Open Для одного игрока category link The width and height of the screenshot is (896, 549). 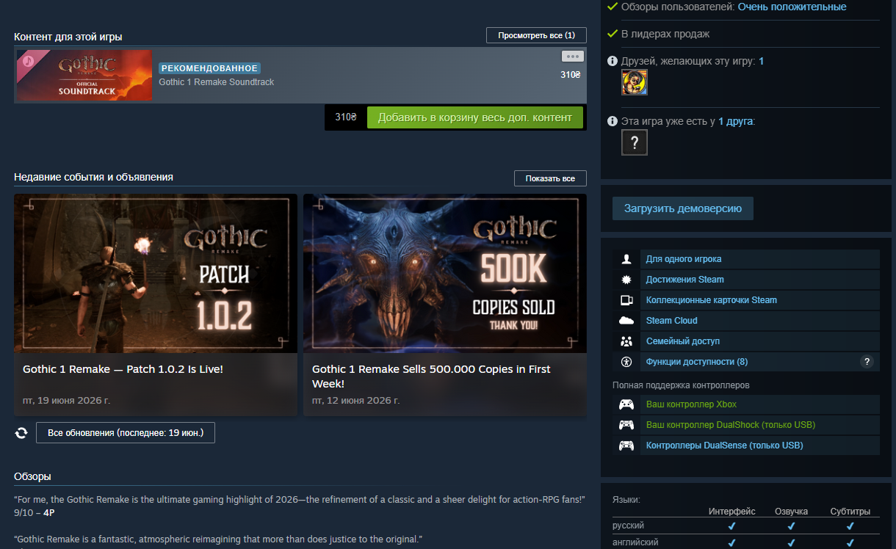tap(683, 259)
